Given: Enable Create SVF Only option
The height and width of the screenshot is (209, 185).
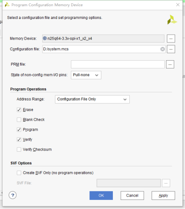Looking at the screenshot, I should click(x=19, y=173).
